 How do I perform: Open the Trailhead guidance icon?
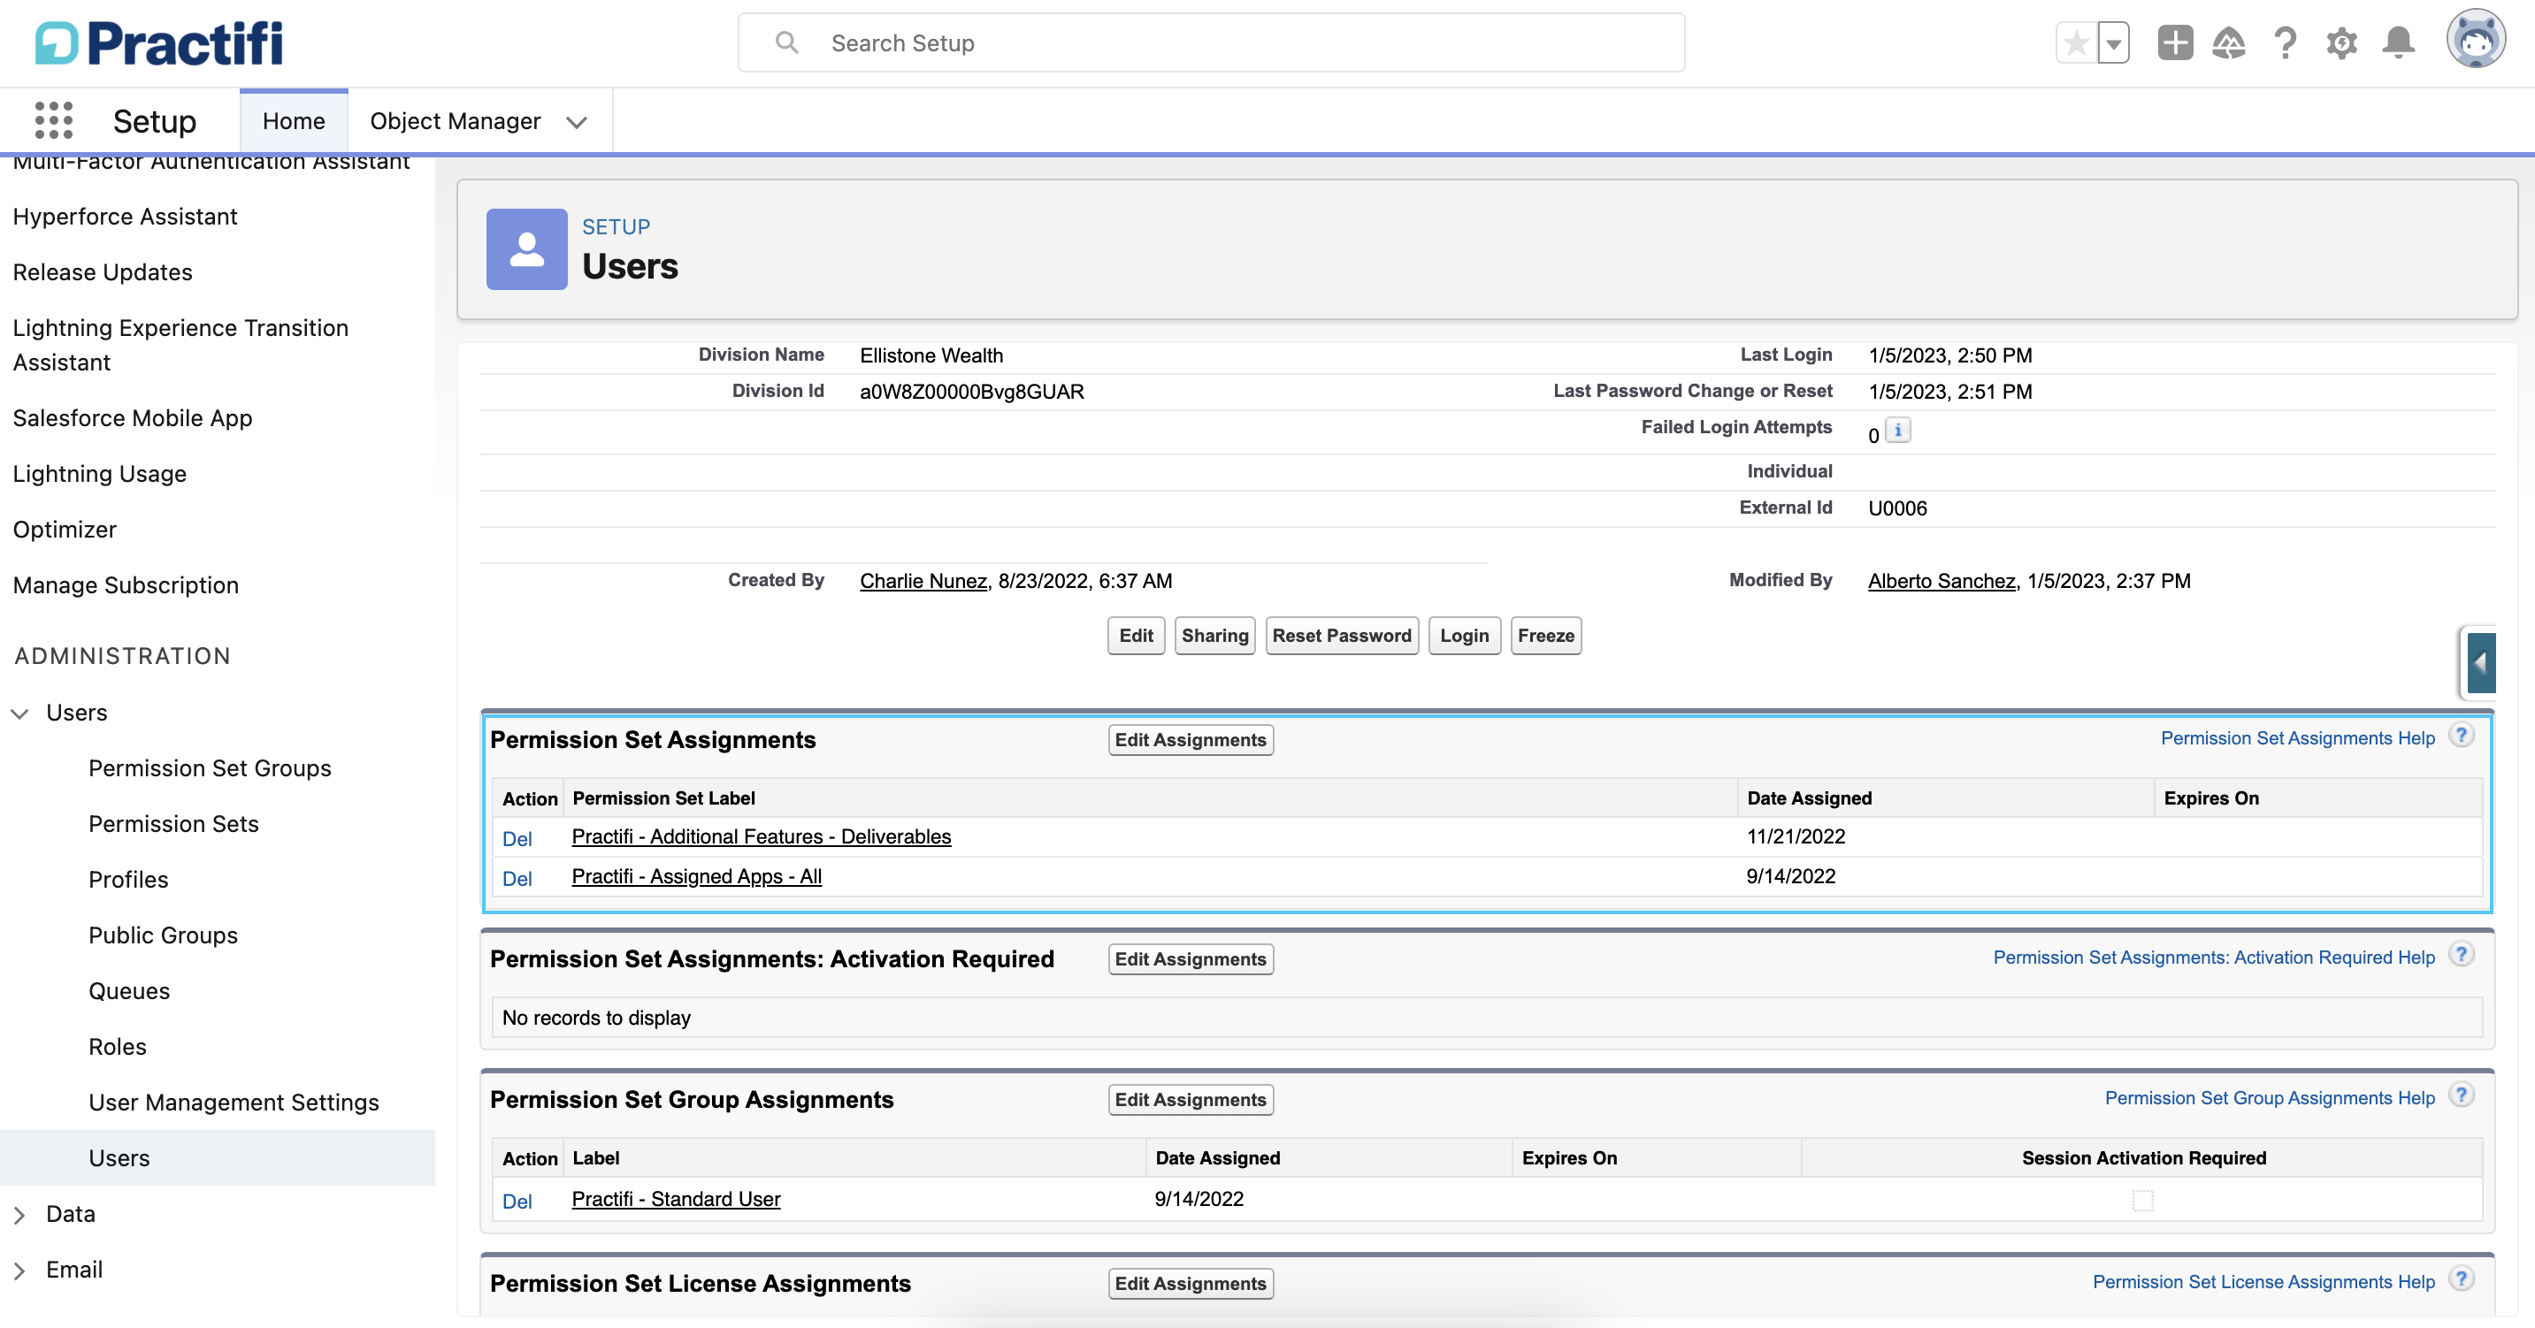[x=2229, y=43]
